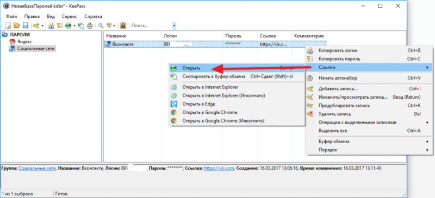Click the Яндекс group house icon

pyautogui.click(x=13, y=42)
